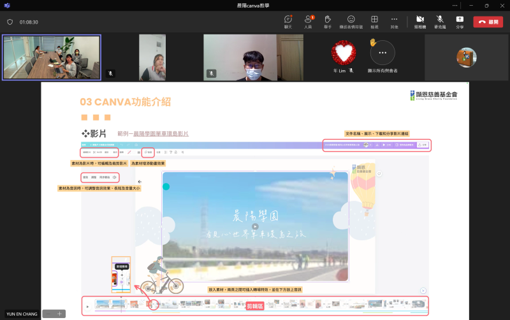Play the video preview in slide center

coord(256,227)
